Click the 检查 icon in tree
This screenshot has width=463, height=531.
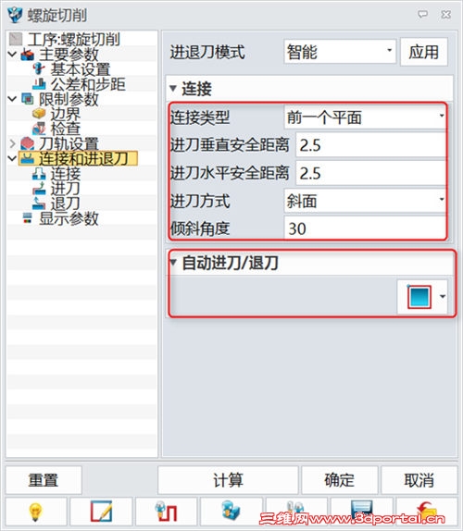(x=39, y=129)
